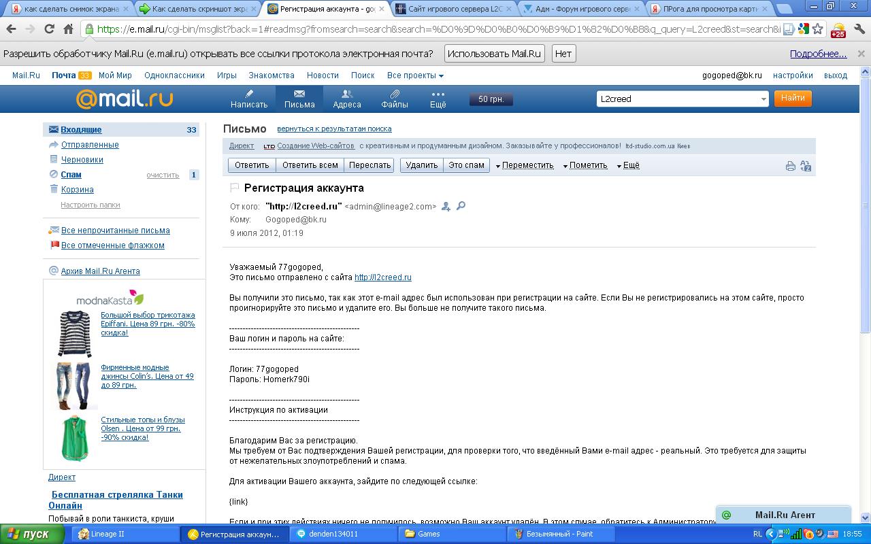The image size is (871, 544).
Task: Expand the Пометить dropdown
Action: click(585, 165)
